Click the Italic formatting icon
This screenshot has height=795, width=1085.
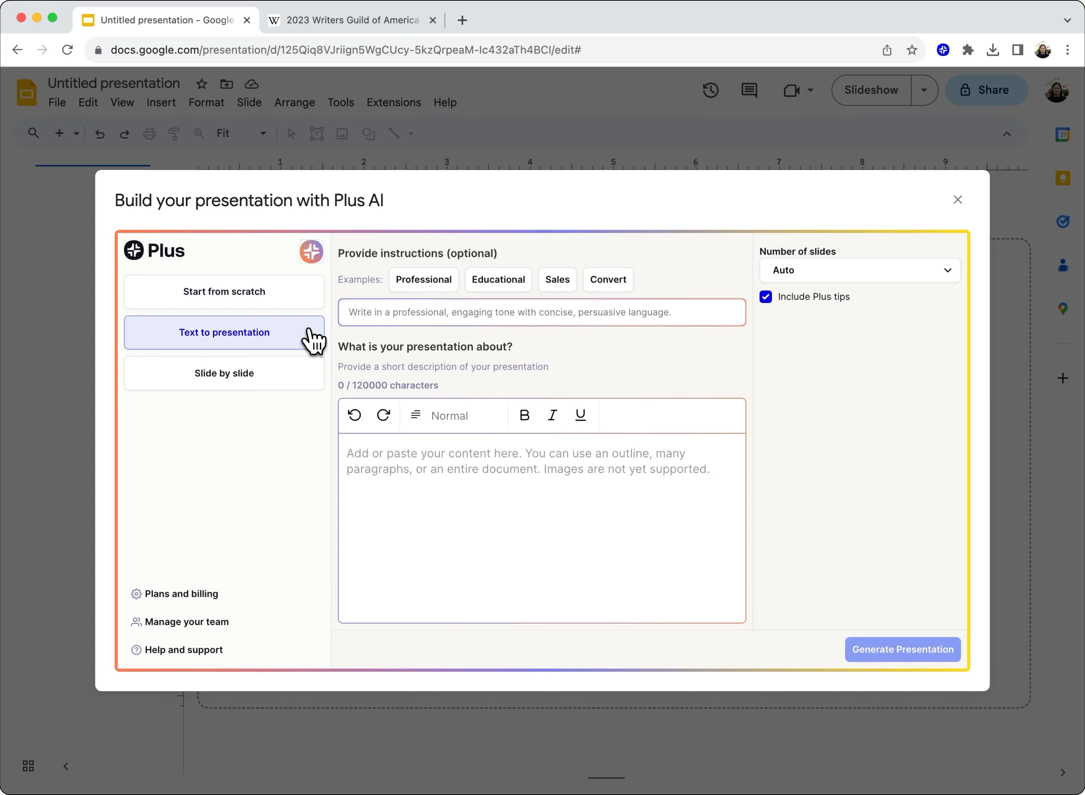[x=552, y=415]
